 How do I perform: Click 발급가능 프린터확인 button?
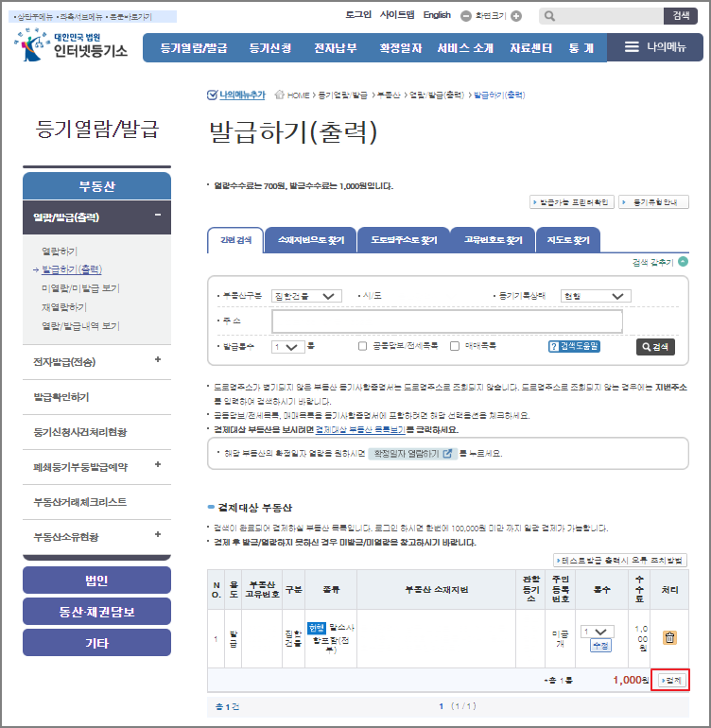point(572,202)
